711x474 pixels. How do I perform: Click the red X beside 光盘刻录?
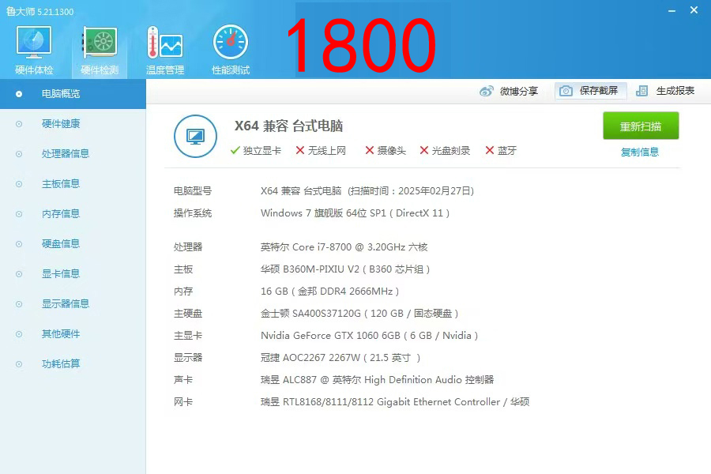424,150
